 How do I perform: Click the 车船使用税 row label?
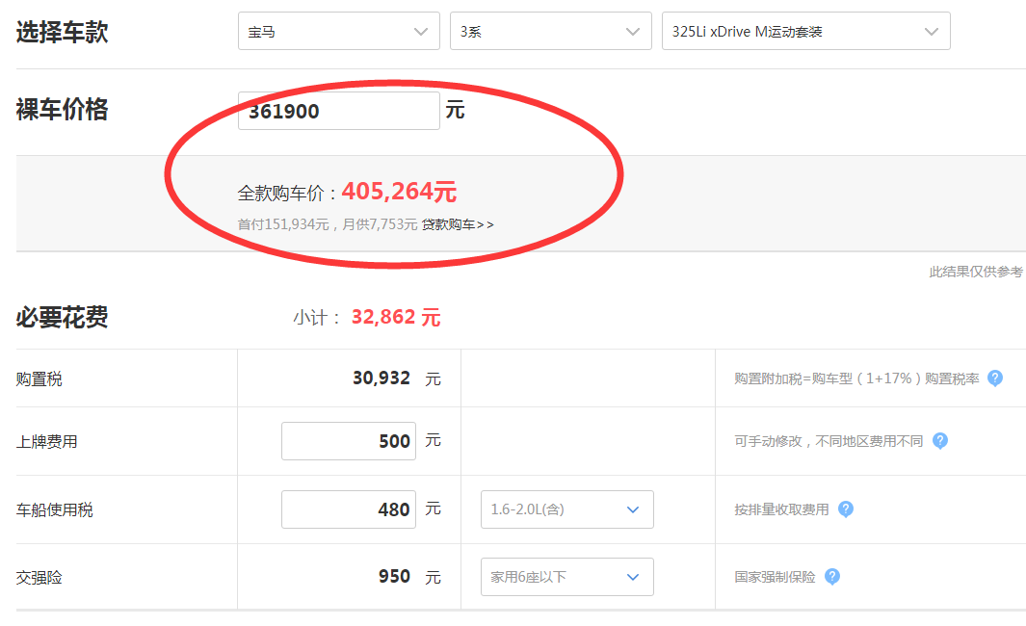54,509
